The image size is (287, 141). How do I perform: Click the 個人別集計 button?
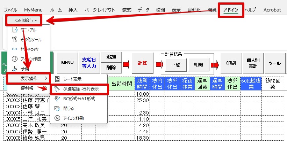[252, 63]
